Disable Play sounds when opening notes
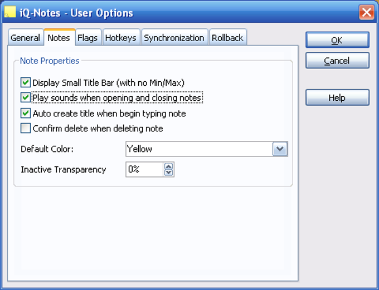This screenshot has height=290, width=379. [26, 98]
